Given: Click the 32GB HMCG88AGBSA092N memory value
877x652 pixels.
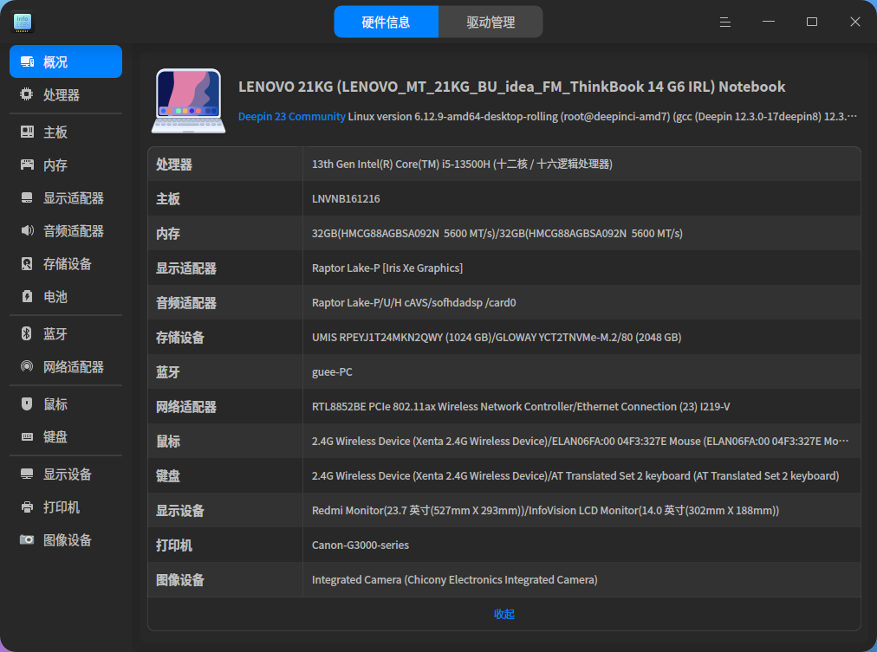Looking at the screenshot, I should pos(497,233).
